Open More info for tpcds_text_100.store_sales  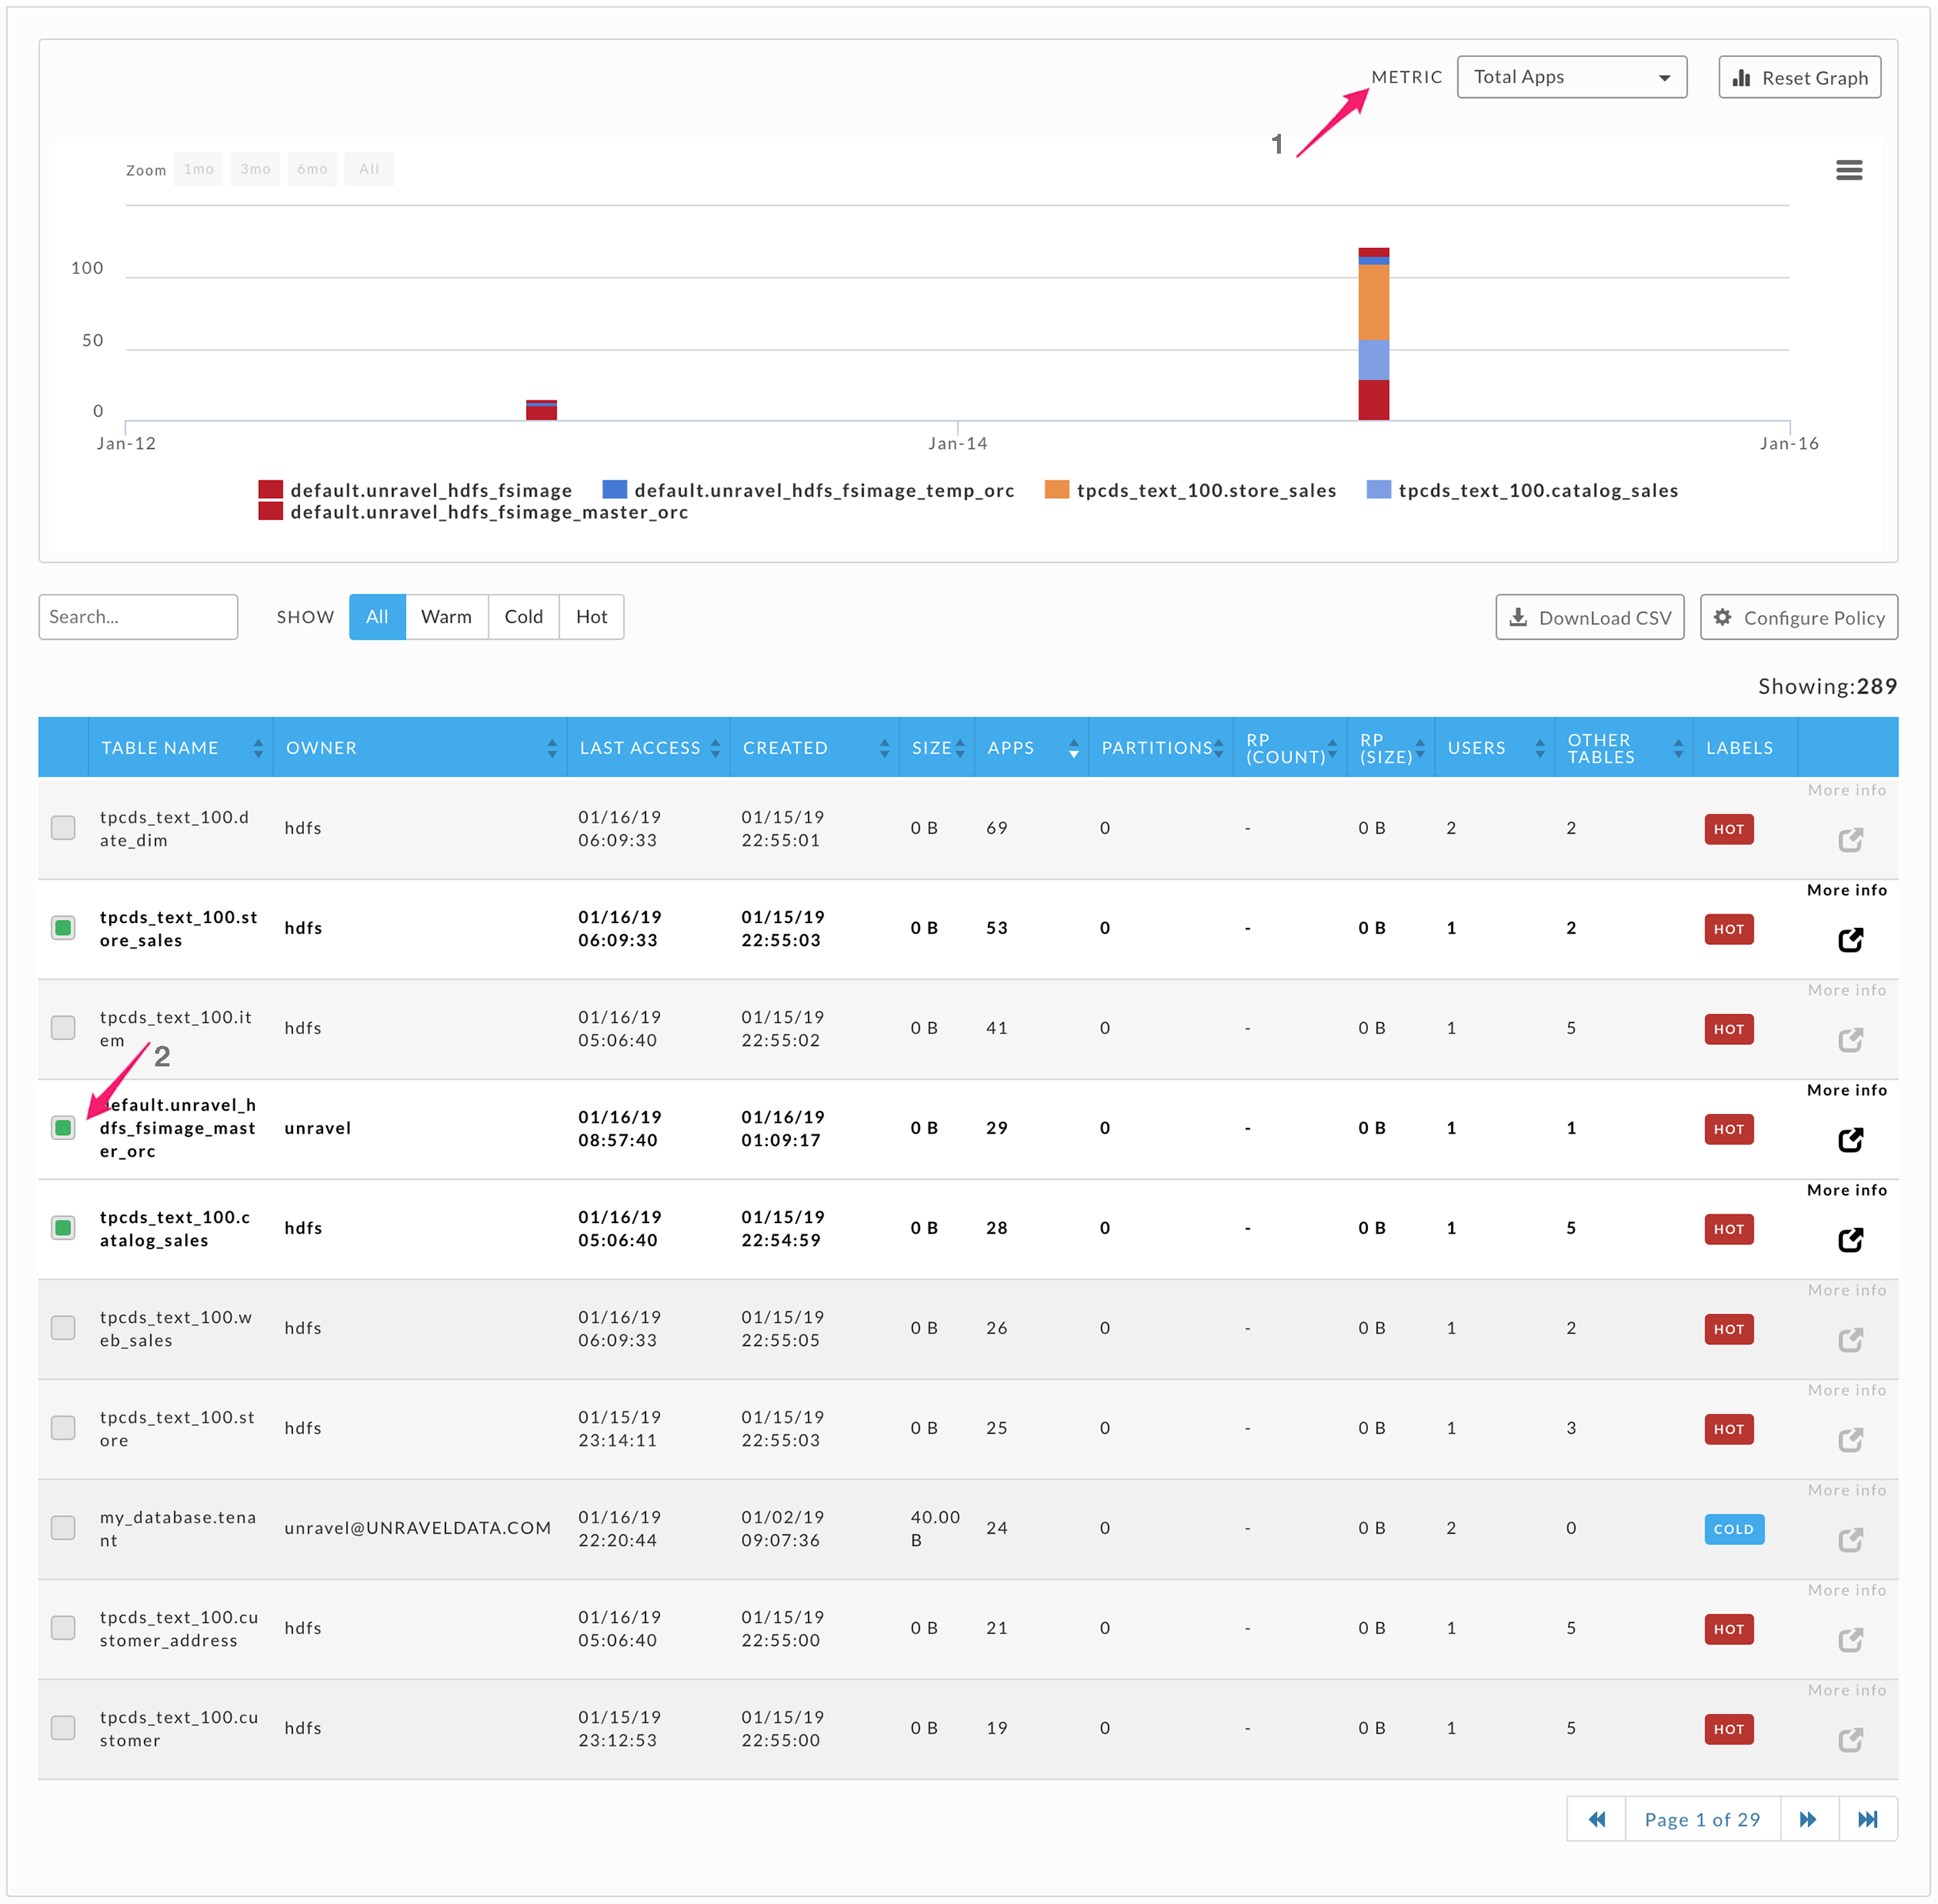point(1850,940)
